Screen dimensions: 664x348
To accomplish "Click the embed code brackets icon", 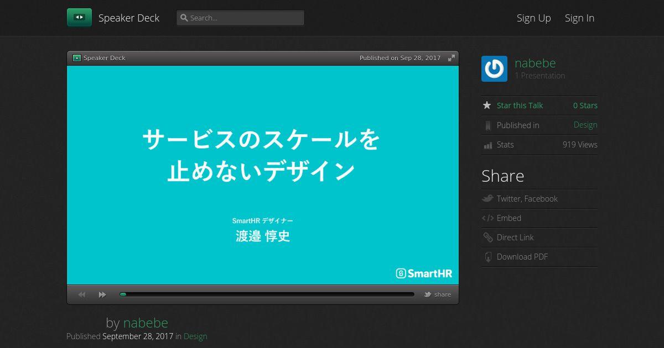I will pyautogui.click(x=487, y=218).
